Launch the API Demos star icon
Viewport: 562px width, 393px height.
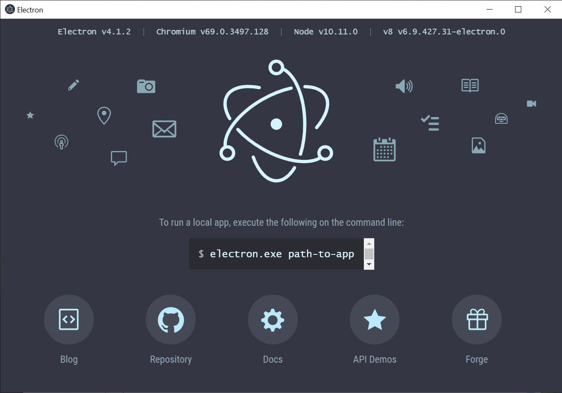pos(375,320)
